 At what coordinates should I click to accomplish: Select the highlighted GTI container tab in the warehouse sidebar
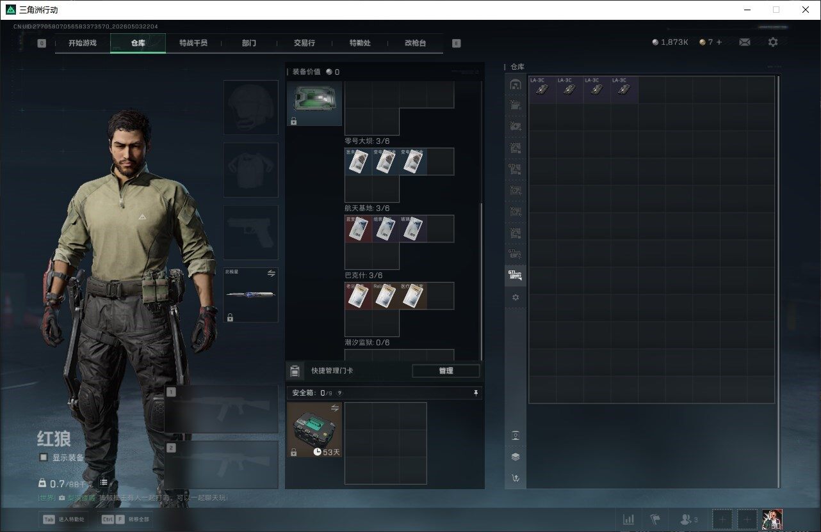[516, 276]
